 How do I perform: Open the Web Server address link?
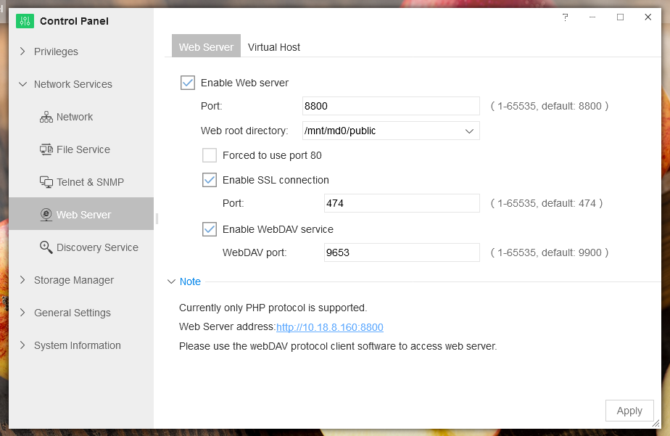click(330, 327)
